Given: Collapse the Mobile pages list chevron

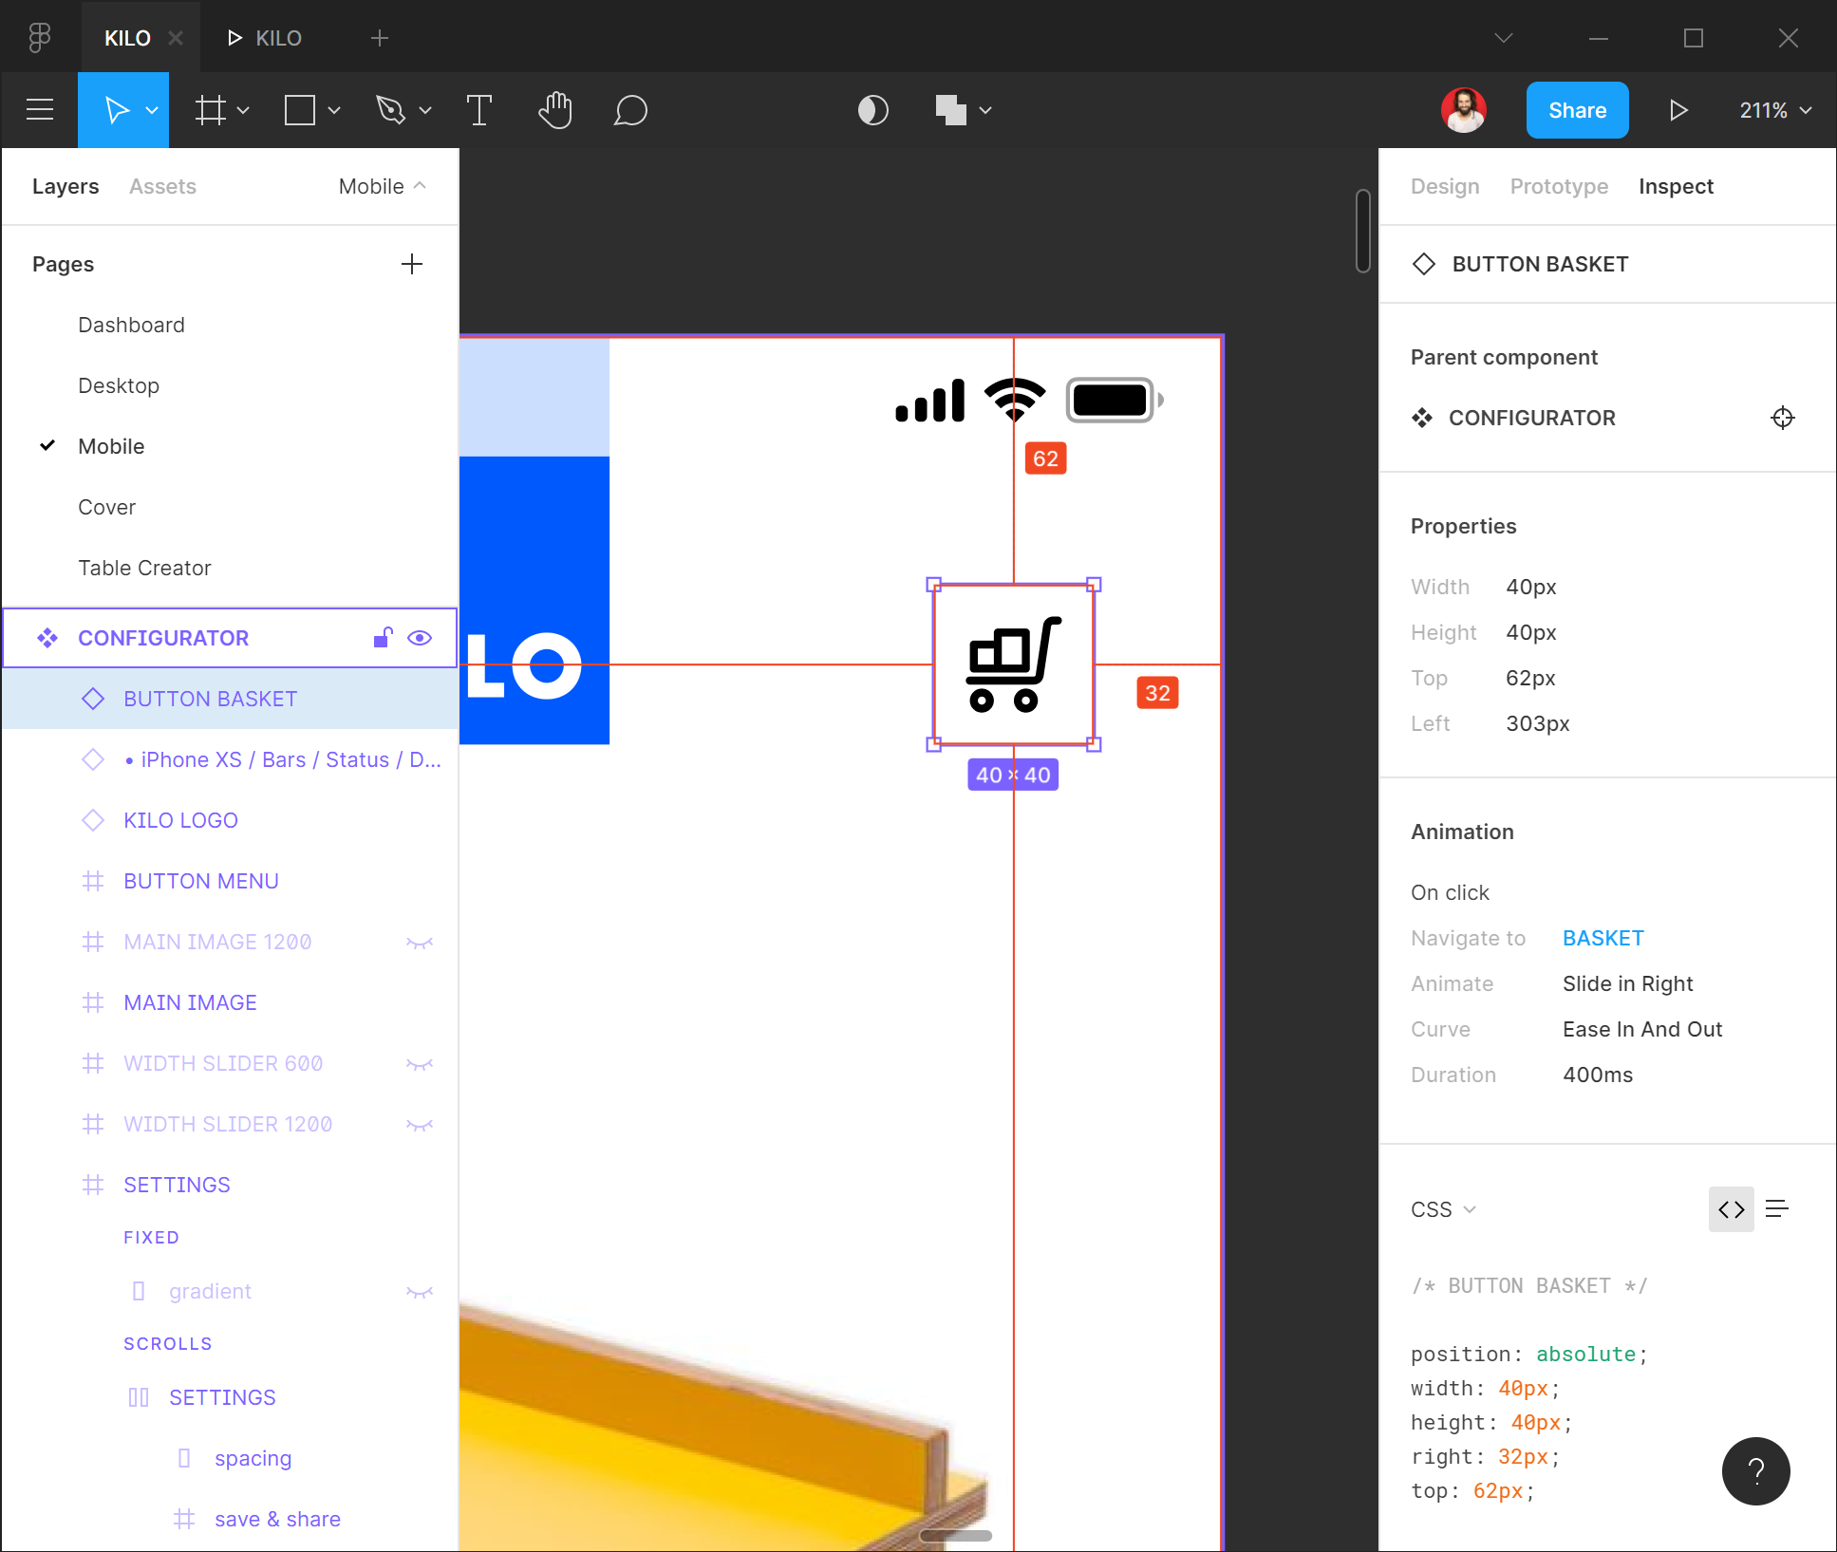Looking at the screenshot, I should [420, 186].
